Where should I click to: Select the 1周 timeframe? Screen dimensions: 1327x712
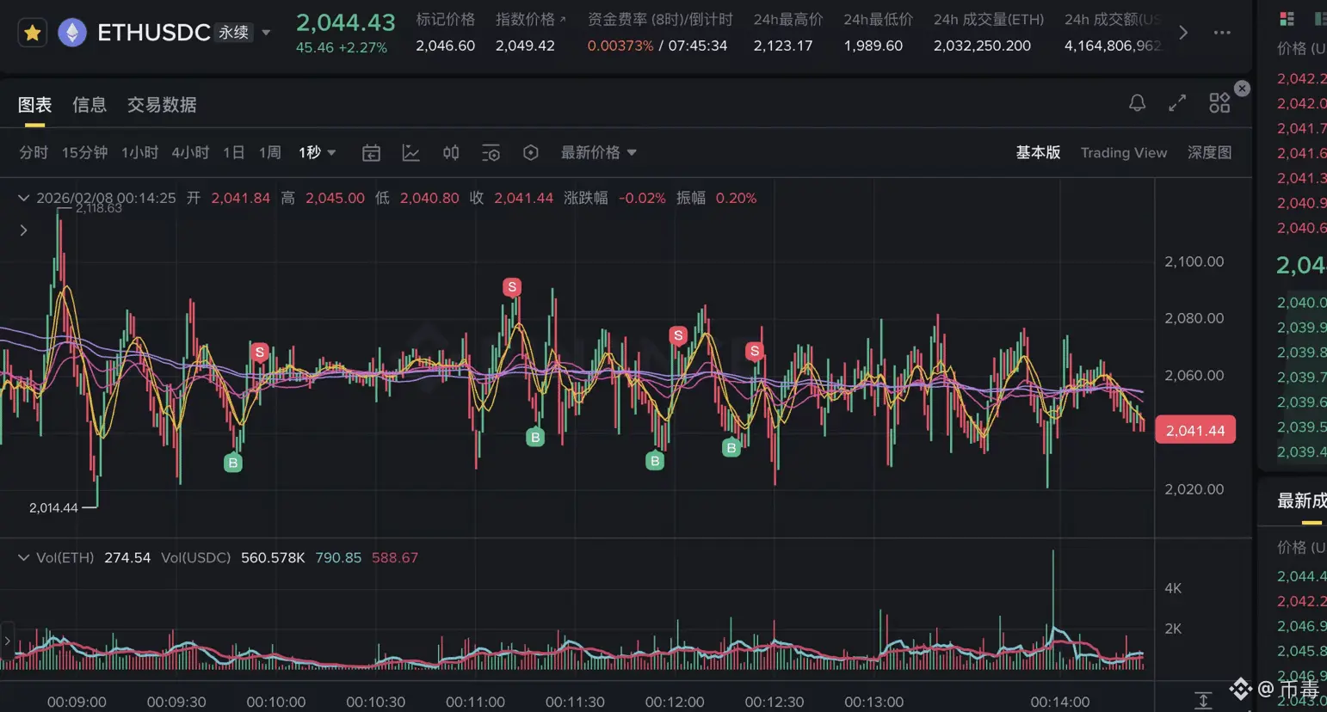270,152
